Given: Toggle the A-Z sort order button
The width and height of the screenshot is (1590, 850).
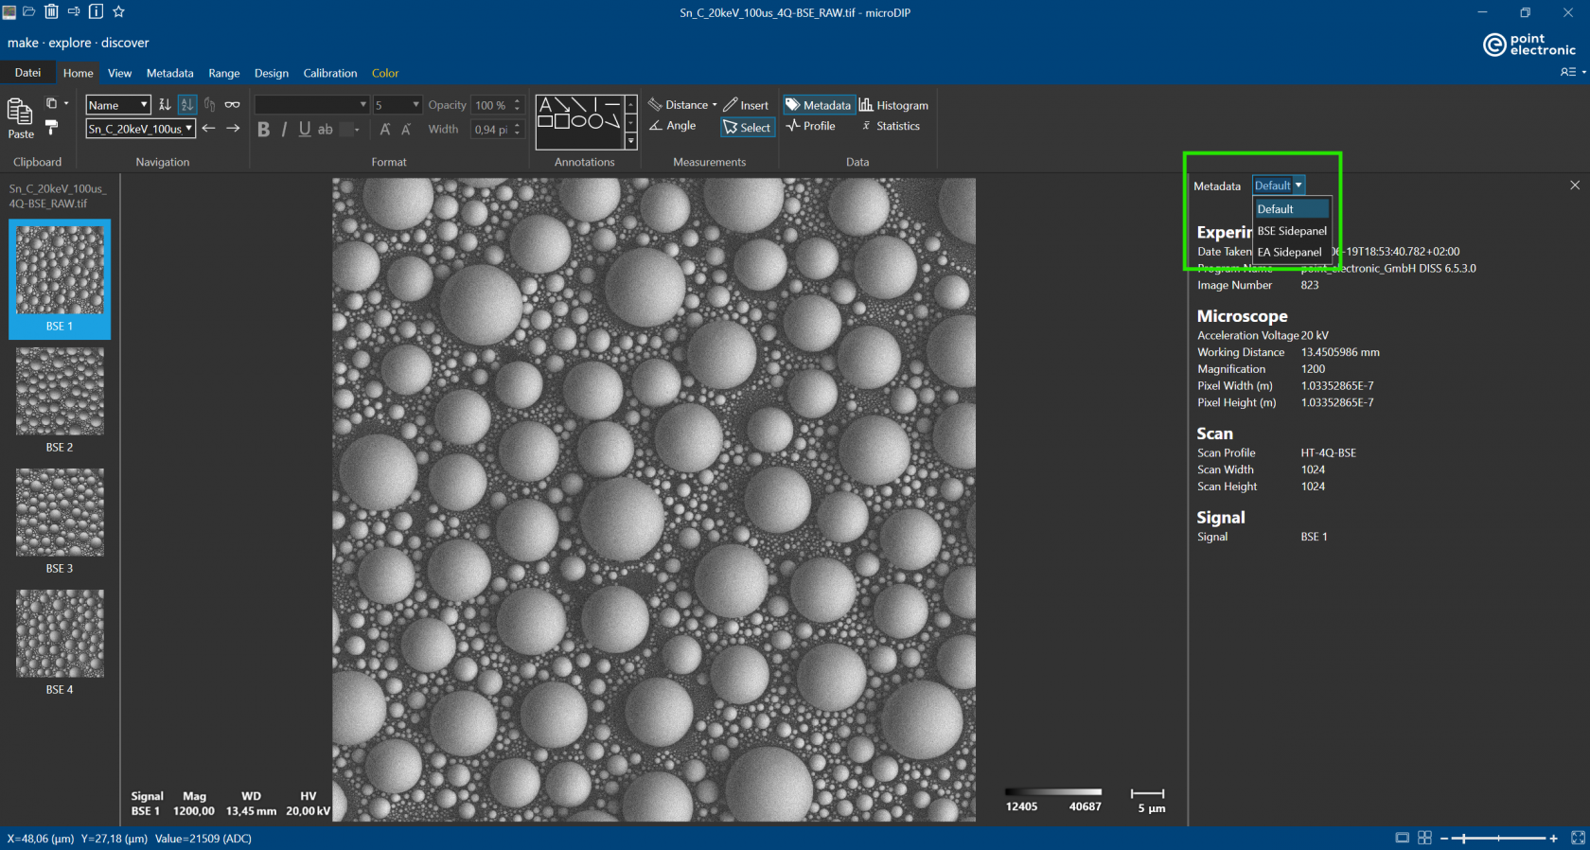Looking at the screenshot, I should pyautogui.click(x=187, y=104).
